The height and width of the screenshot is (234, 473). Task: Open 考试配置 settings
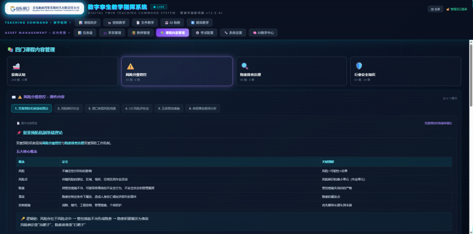point(204,33)
